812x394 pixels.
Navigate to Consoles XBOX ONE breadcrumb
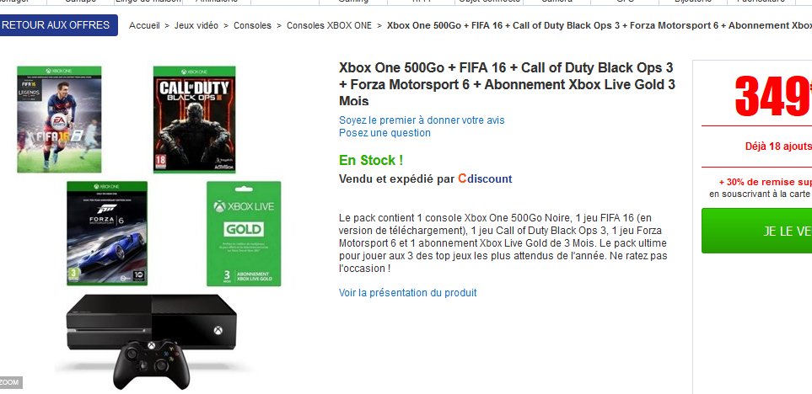[329, 25]
